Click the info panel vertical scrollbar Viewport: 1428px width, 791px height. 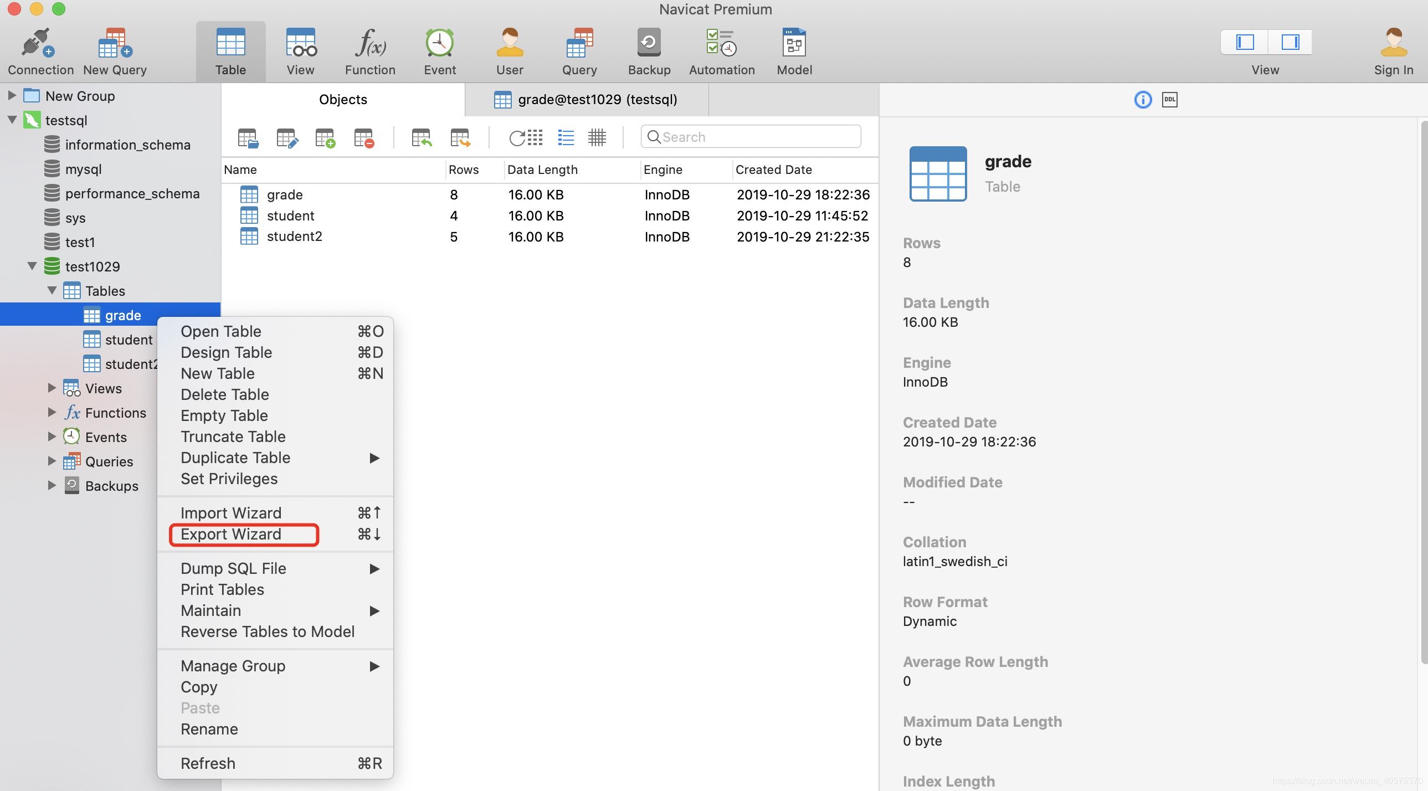pyautogui.click(x=1424, y=388)
